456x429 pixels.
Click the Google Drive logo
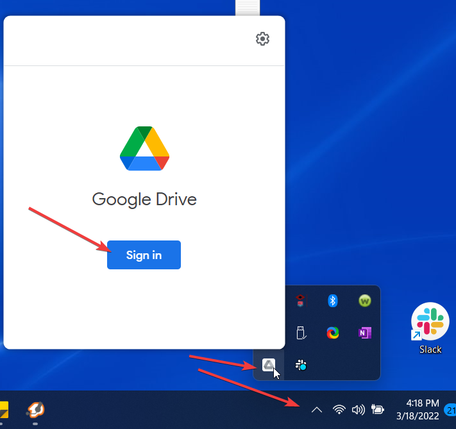pos(144,148)
